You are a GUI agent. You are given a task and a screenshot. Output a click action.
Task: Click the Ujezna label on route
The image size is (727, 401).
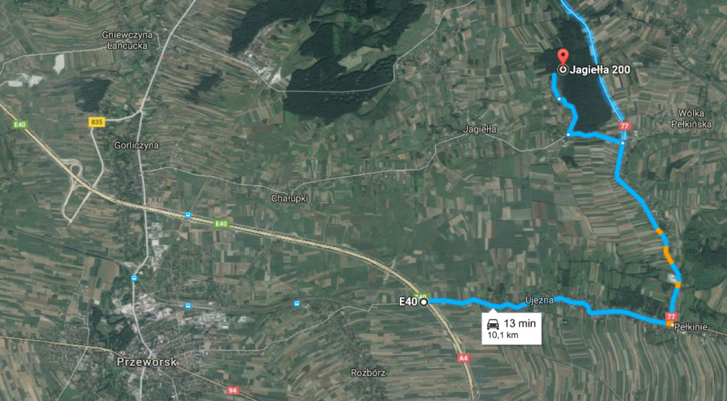(539, 300)
